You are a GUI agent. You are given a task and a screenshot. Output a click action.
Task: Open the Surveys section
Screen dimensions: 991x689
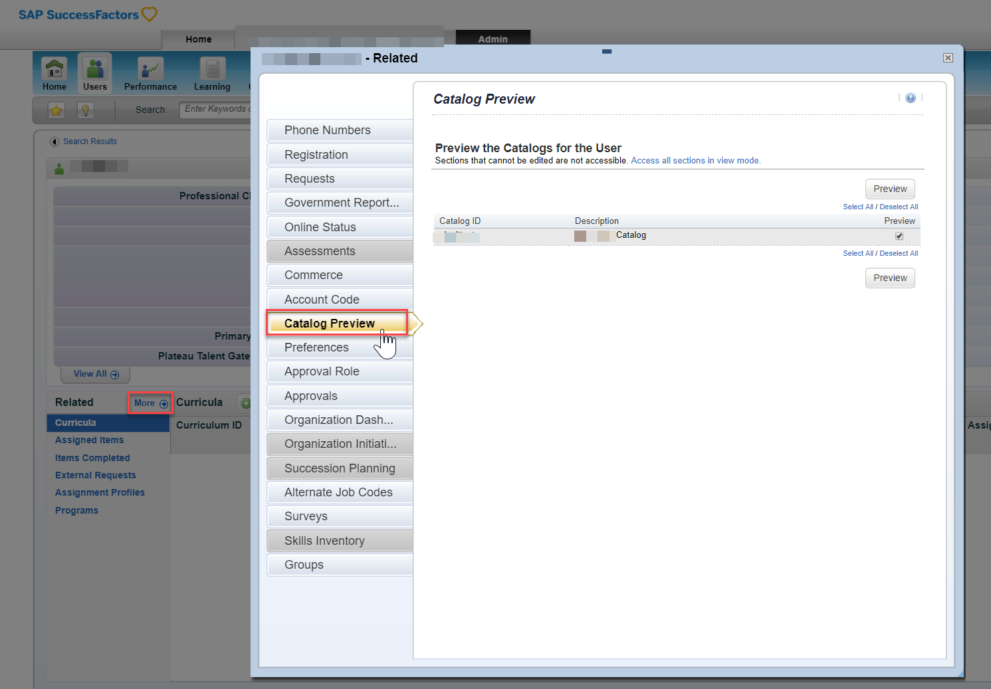pyautogui.click(x=340, y=516)
